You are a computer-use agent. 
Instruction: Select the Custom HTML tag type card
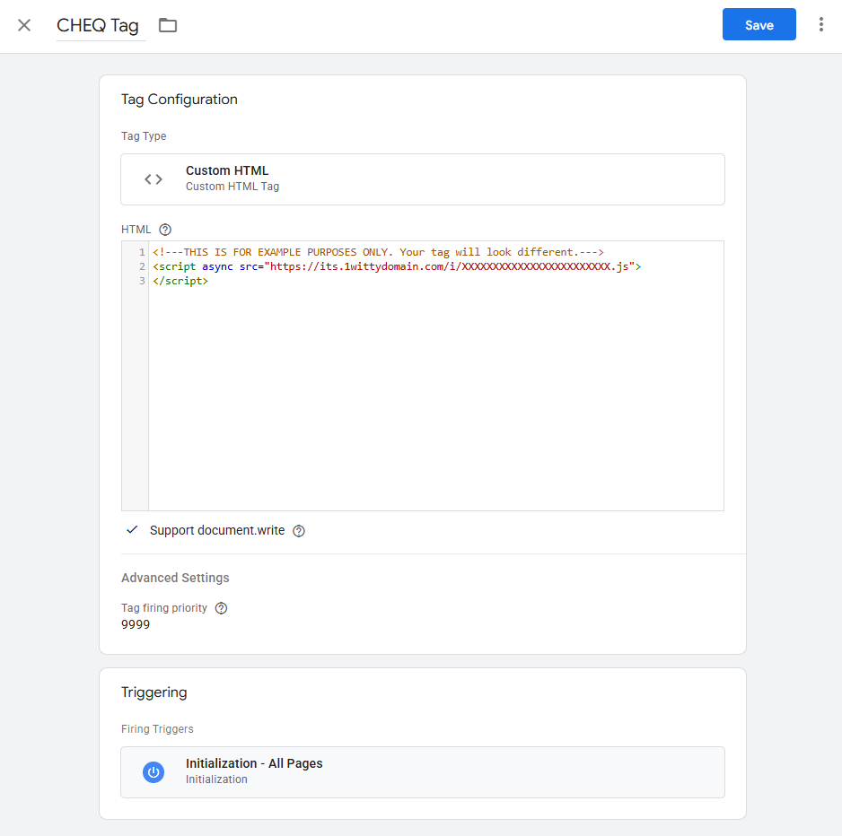[x=423, y=179]
